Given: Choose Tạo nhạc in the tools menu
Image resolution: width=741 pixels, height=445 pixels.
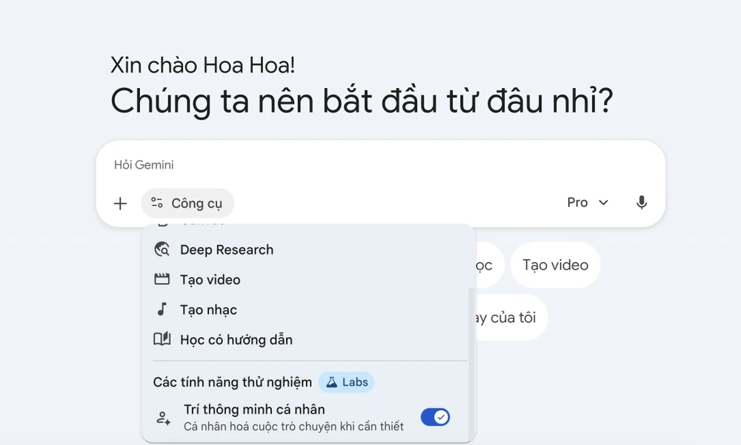Looking at the screenshot, I should pyautogui.click(x=207, y=310).
